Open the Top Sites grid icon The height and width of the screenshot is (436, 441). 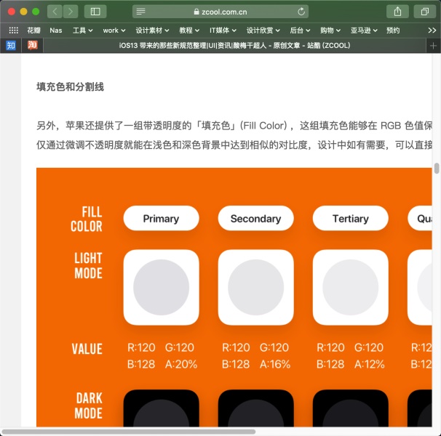[13, 31]
